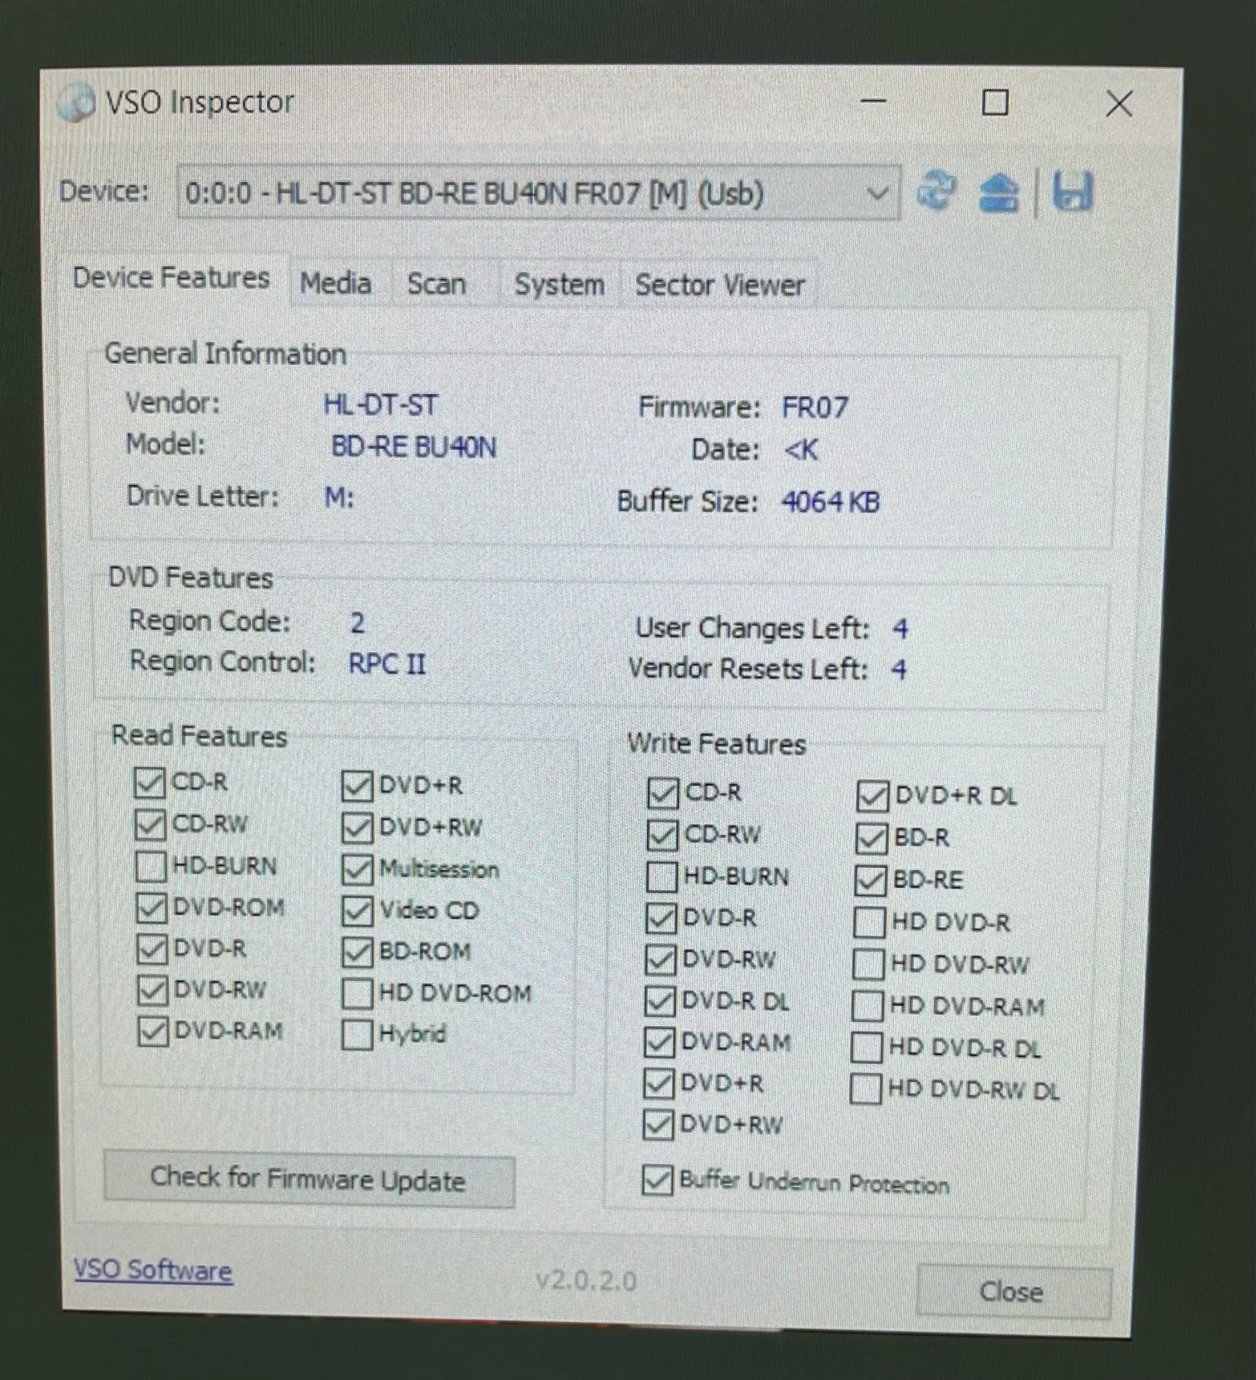Toggle DVD+R checkbox in Read Features

pyautogui.click(x=357, y=787)
